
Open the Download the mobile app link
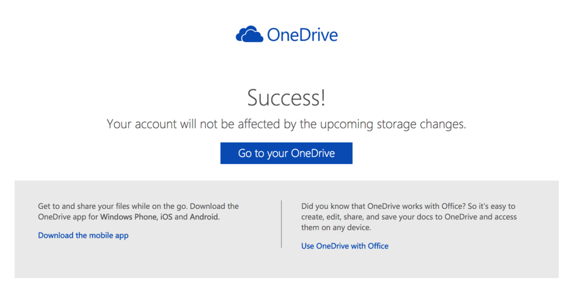pyautogui.click(x=83, y=236)
